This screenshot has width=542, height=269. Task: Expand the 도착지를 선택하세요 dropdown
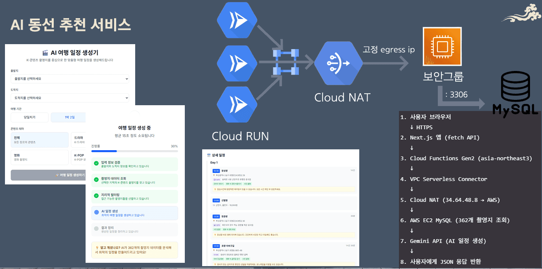point(69,98)
